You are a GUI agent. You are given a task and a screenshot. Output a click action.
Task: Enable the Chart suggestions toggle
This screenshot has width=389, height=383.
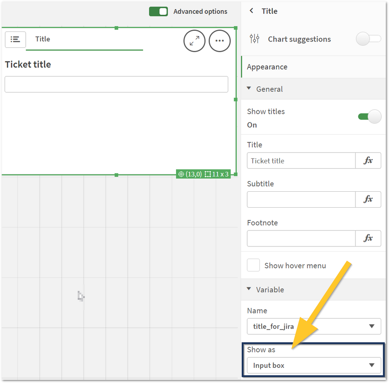click(x=368, y=39)
